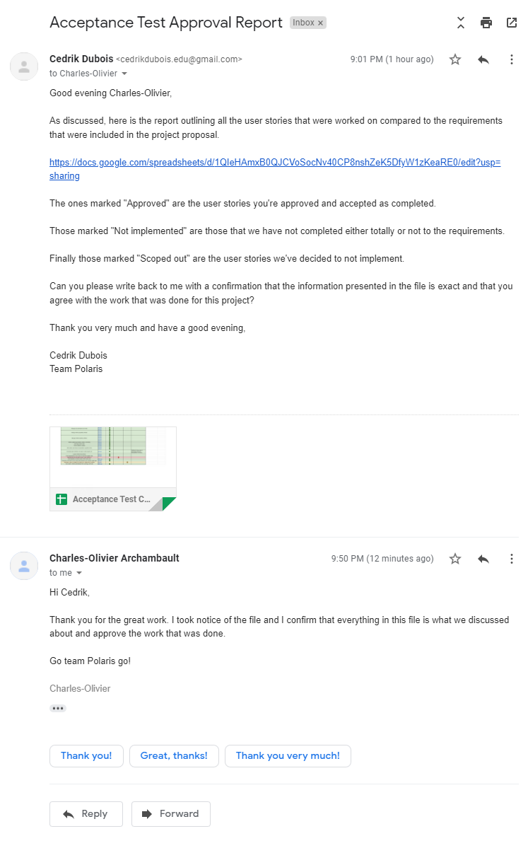Click the Forward button at the bottom
The width and height of the screenshot is (528, 865).
click(171, 814)
